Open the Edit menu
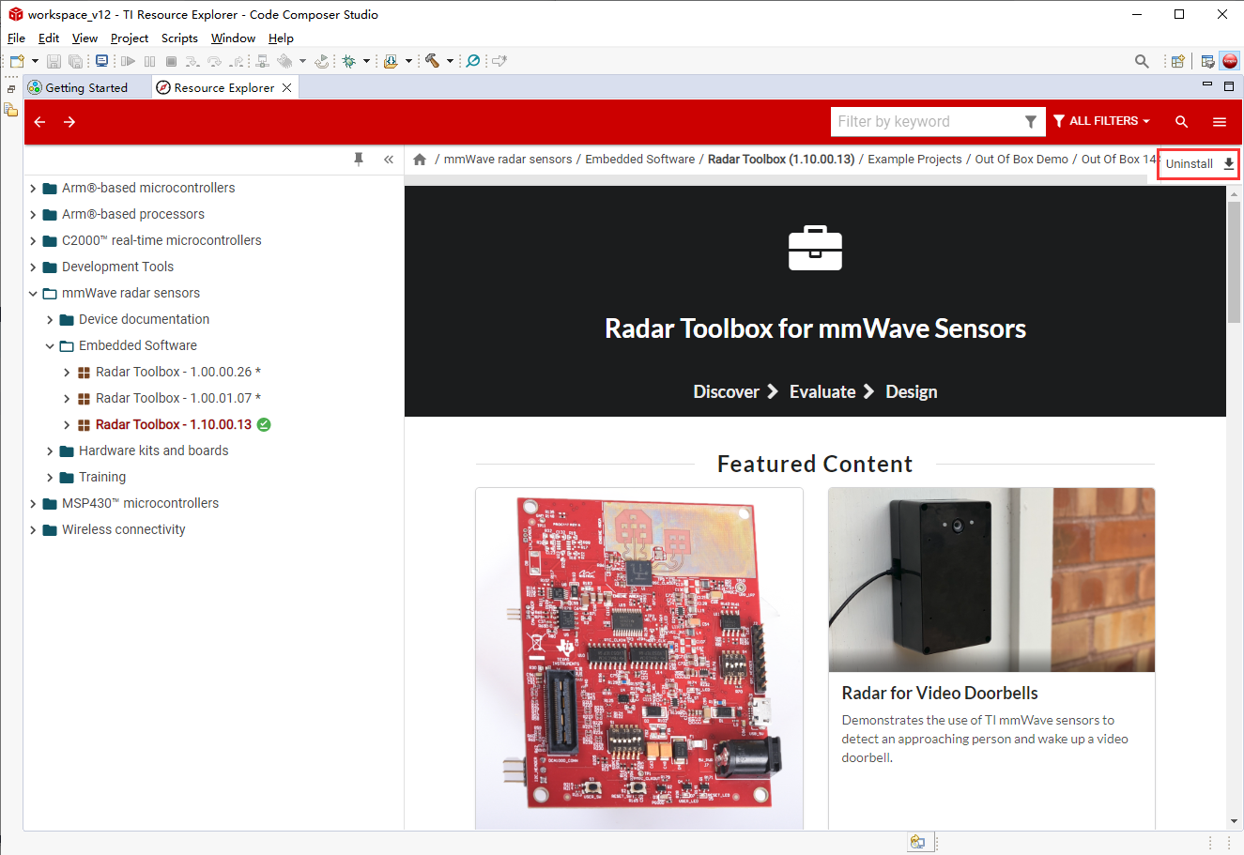This screenshot has width=1244, height=855. coord(49,38)
